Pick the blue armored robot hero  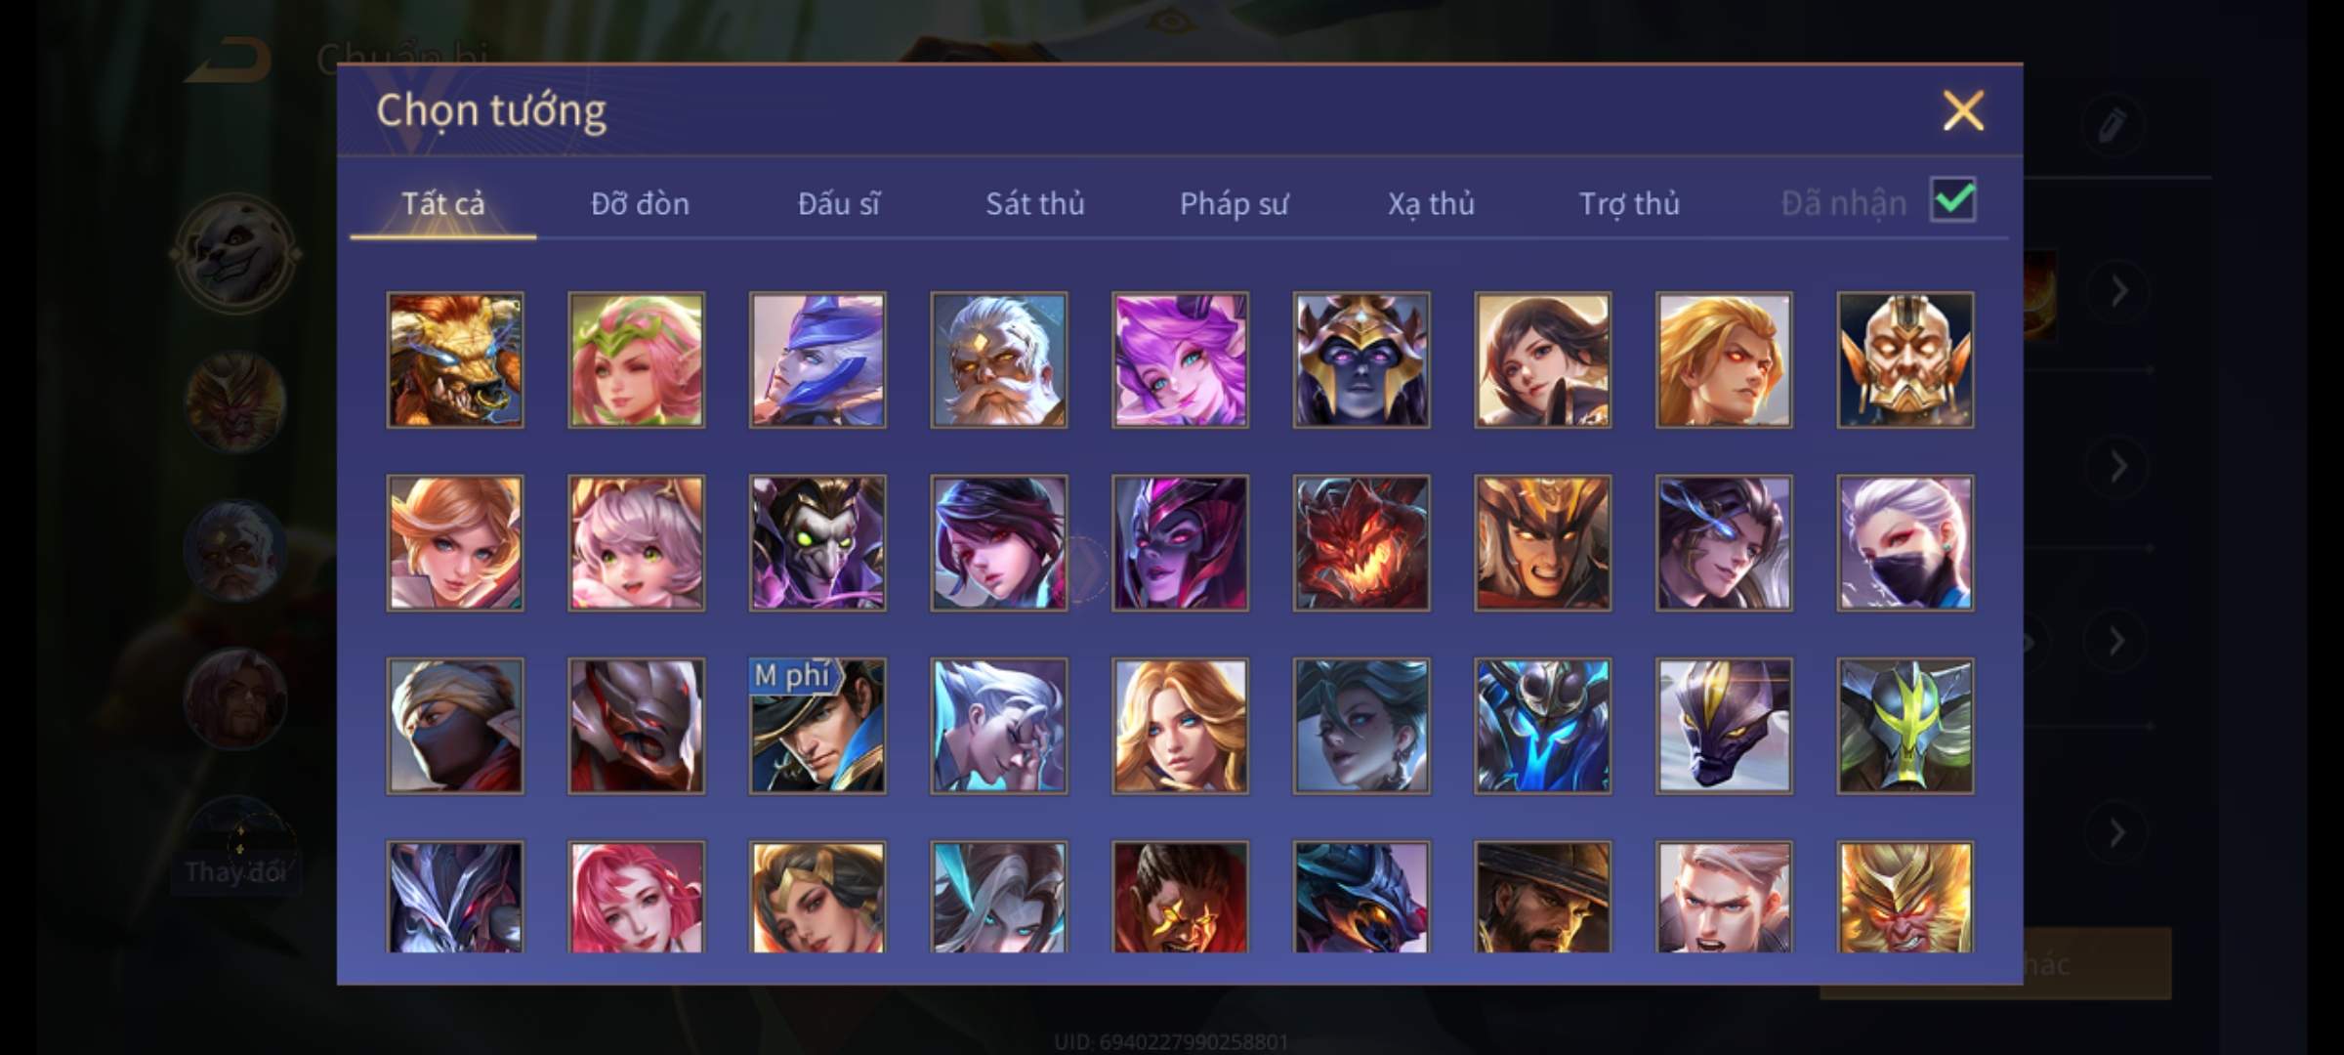pos(1542,725)
